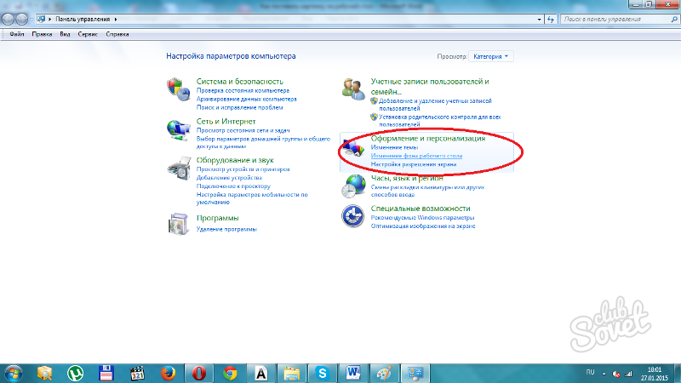Click the Windows Start button

click(14, 372)
